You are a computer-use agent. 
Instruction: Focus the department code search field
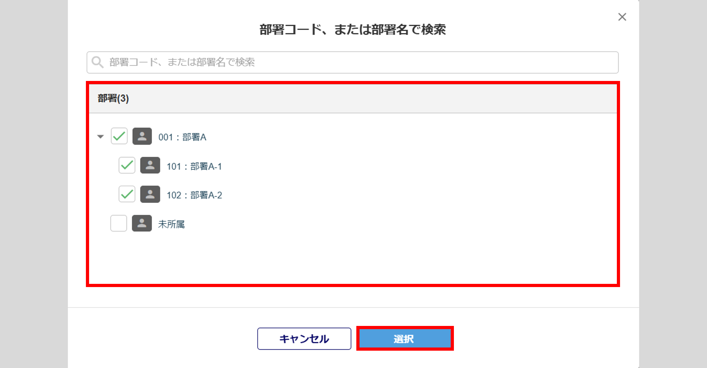point(361,63)
